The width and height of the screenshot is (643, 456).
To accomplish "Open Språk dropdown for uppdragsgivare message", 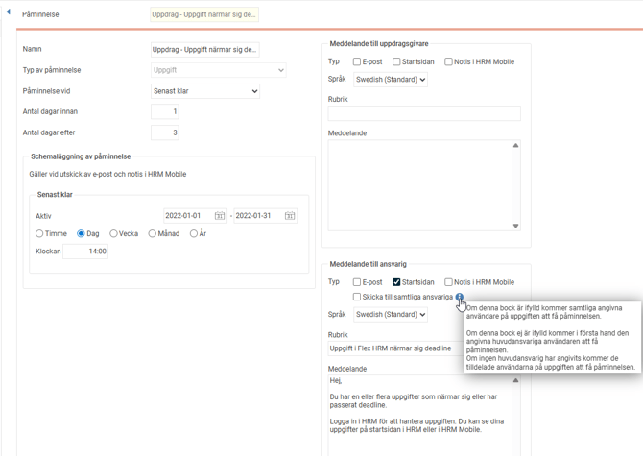I will 390,80.
